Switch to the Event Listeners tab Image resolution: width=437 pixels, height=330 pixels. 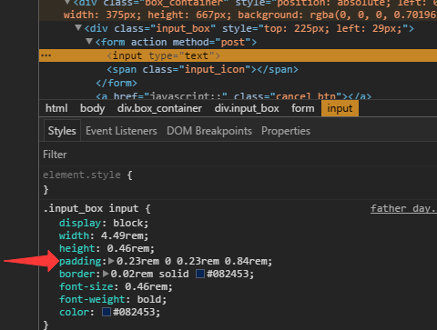click(121, 131)
